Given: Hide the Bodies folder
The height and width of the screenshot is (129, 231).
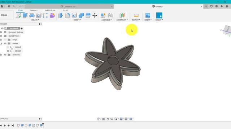Looking at the screenshot, I should pos(5,43).
